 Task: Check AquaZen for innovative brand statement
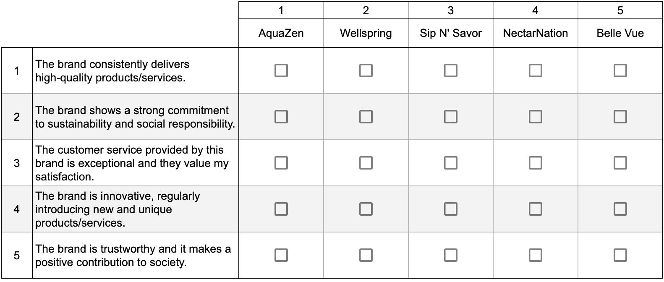click(x=281, y=209)
